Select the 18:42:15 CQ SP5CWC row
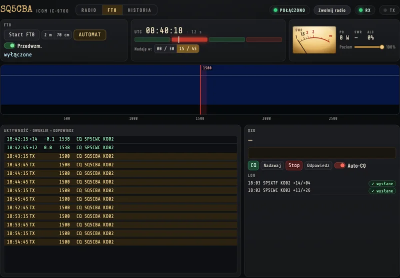Image resolution: width=400 pixels, height=278 pixels. 120,139
